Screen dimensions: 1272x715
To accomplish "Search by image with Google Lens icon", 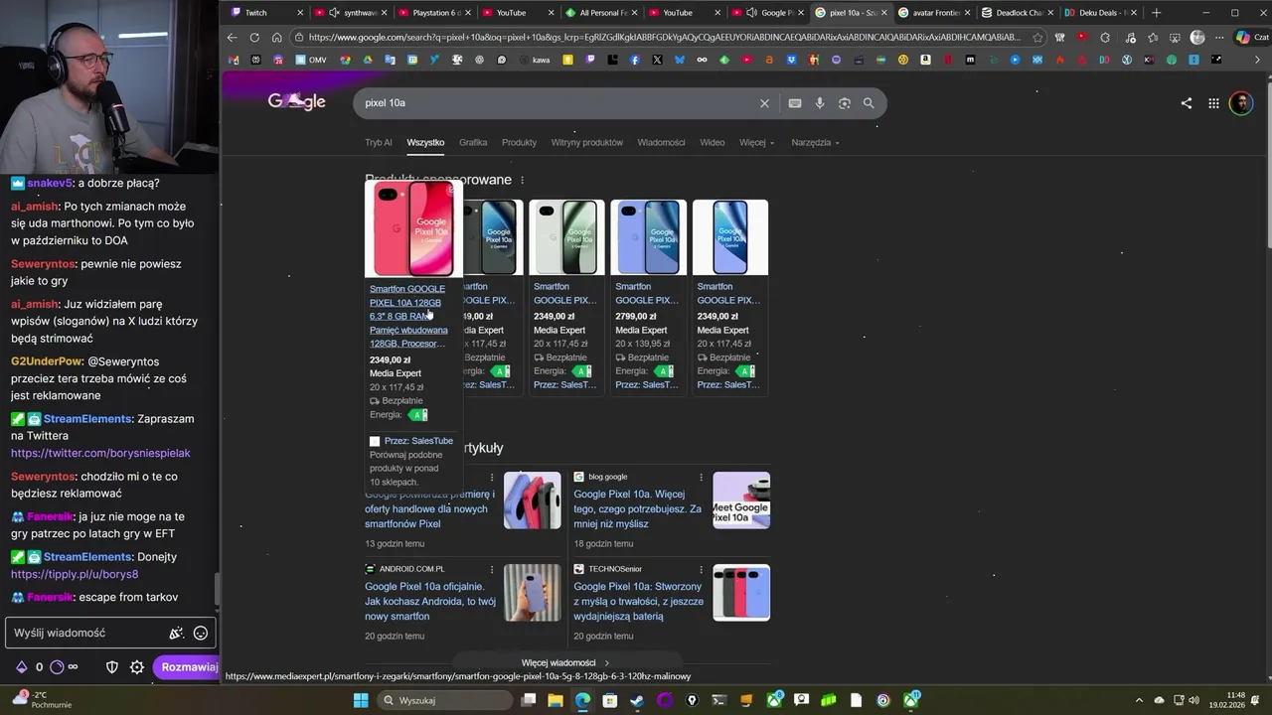I will 845,103.
